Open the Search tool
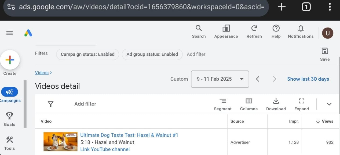340x155 pixels. (199, 32)
